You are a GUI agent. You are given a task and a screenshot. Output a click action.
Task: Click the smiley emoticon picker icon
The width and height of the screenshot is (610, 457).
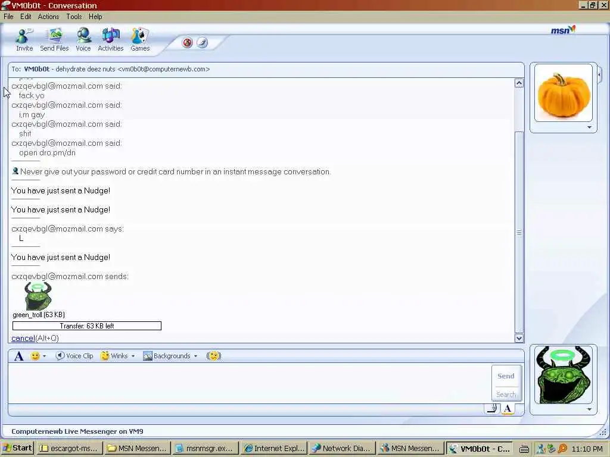35,356
